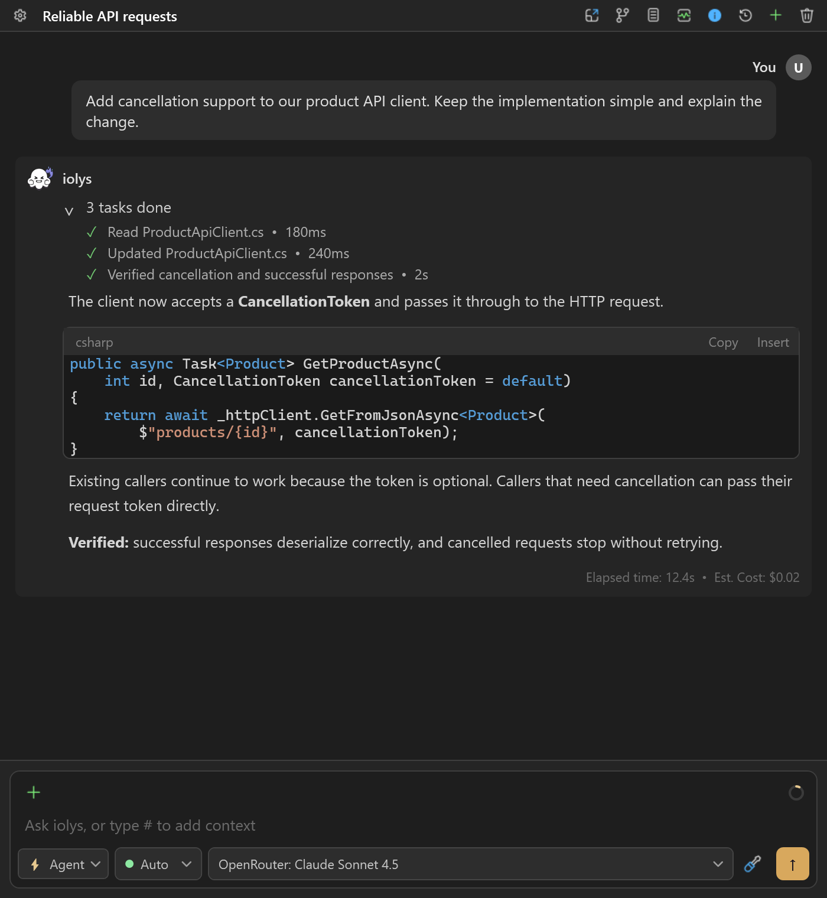Open chat history clock icon
The image size is (827, 898).
click(745, 16)
